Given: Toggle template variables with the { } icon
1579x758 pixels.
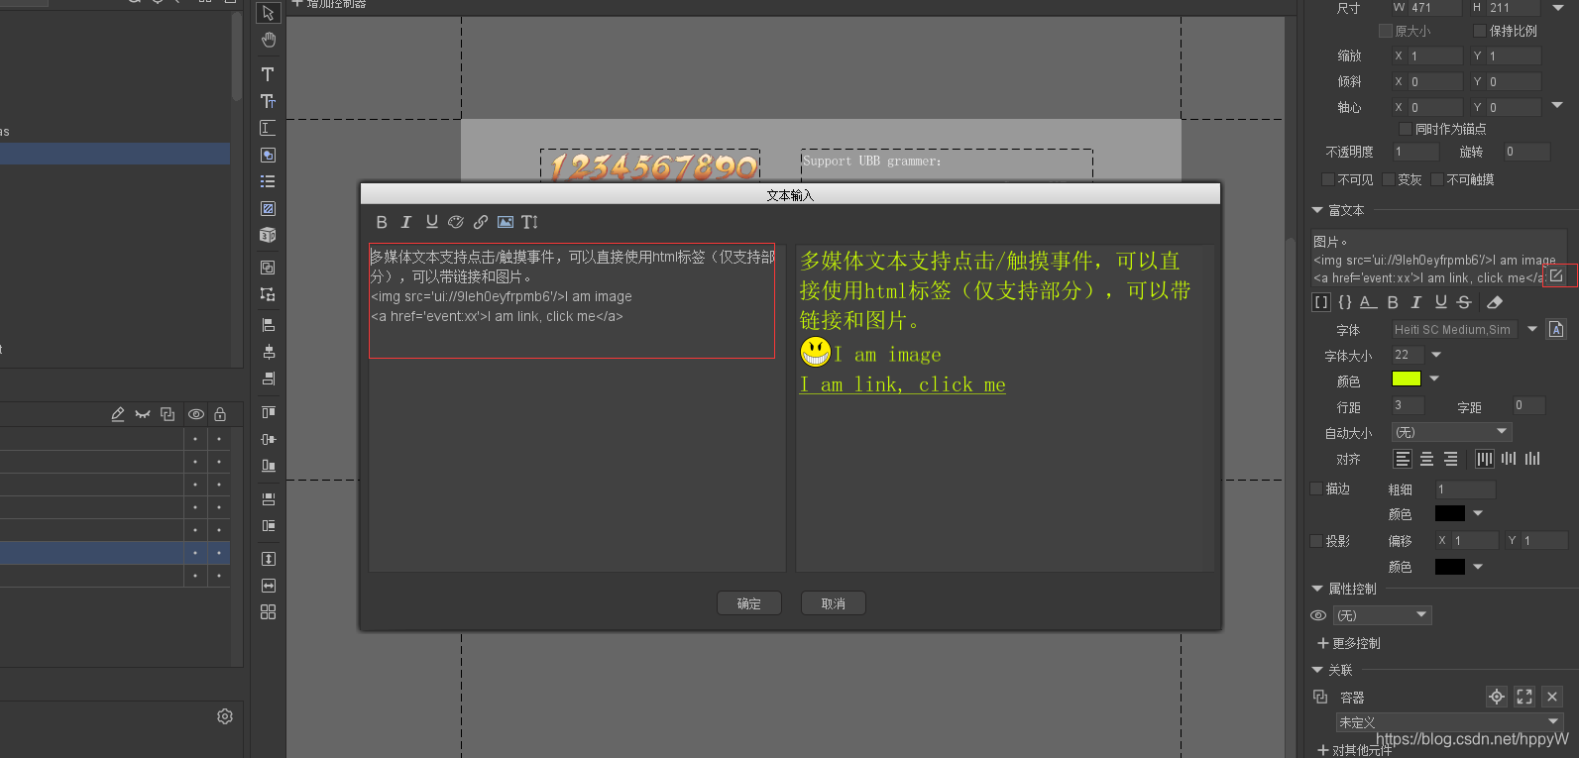Looking at the screenshot, I should pos(1345,302).
